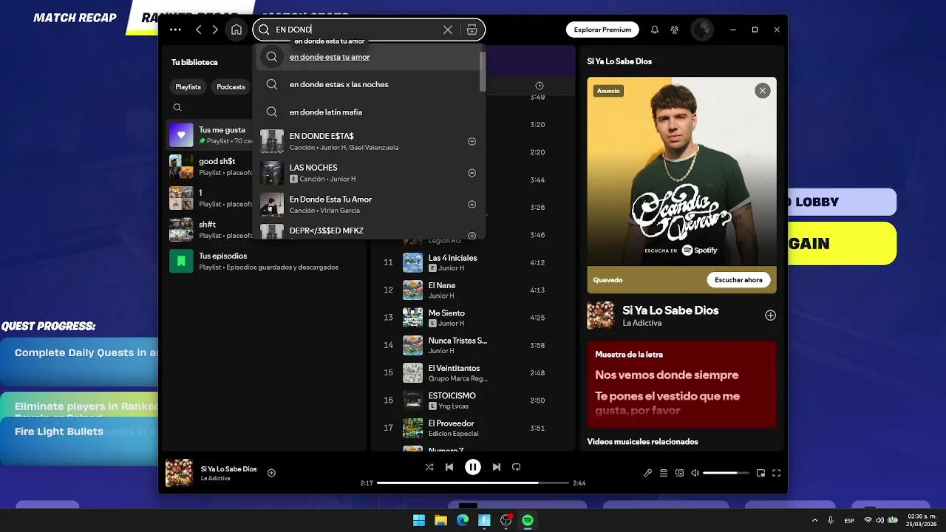Seek on the song progress bar

[x=473, y=482]
